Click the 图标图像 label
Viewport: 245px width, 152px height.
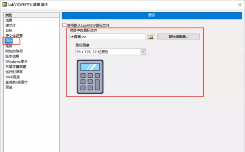point(82,45)
